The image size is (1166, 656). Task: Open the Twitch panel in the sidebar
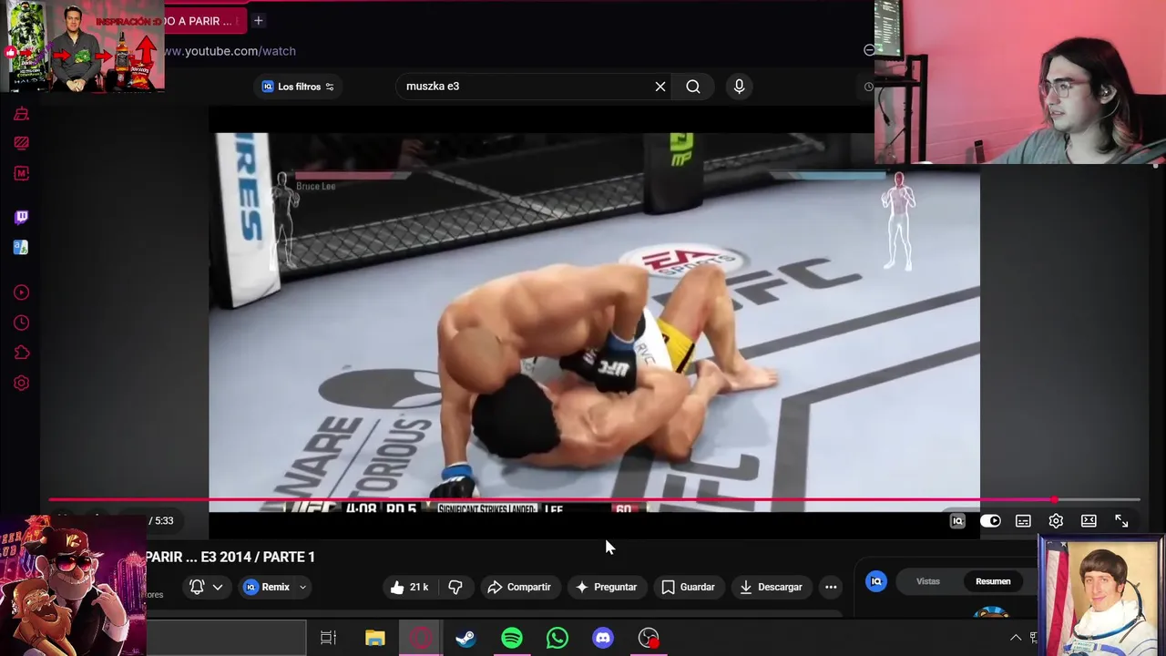(x=21, y=217)
